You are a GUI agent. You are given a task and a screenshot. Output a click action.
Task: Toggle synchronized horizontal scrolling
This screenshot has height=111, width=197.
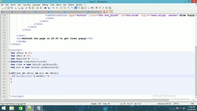tap(64, 8)
